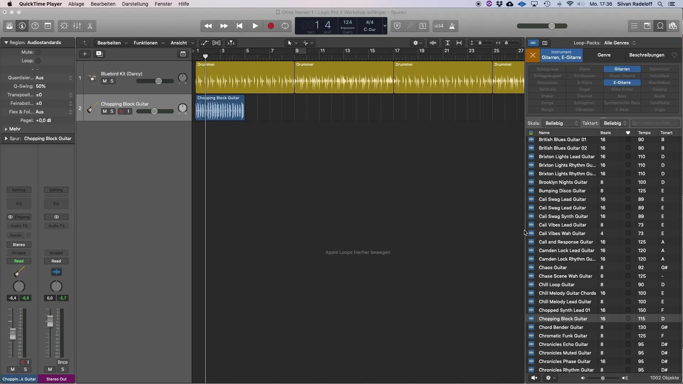
Task: Switch to the Genre tab
Action: click(604, 55)
